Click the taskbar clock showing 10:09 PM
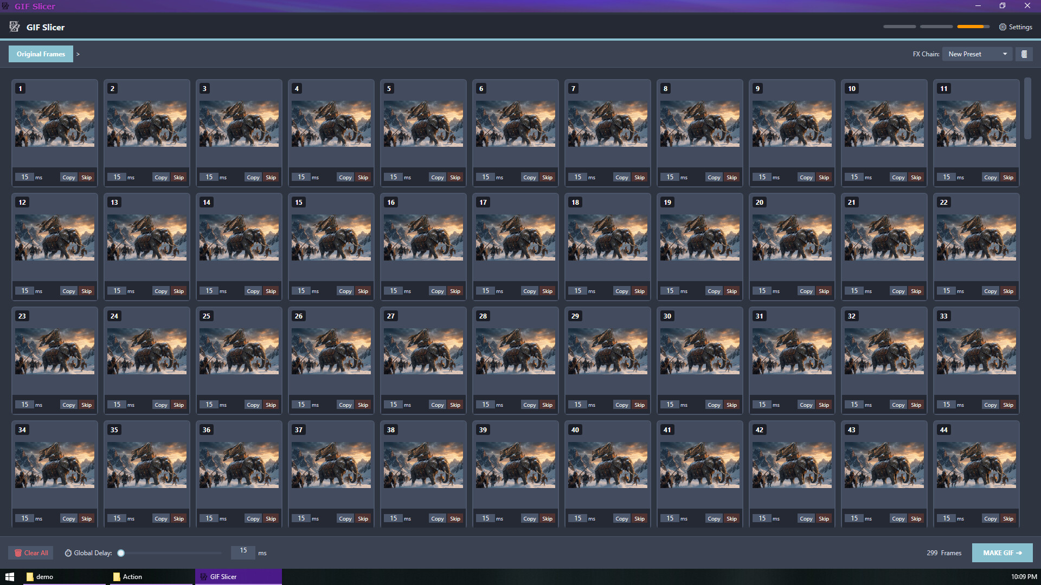 coord(1024,577)
